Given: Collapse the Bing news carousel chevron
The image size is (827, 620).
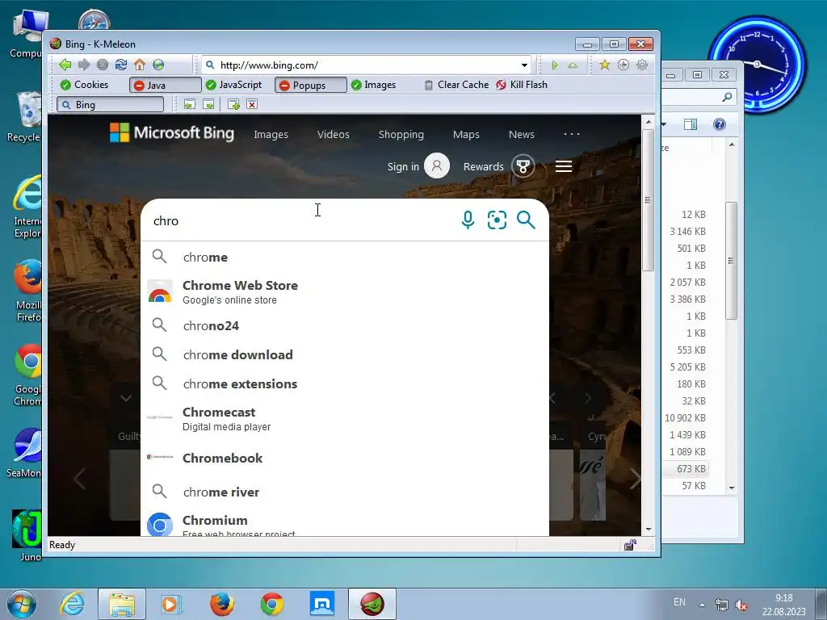Looking at the screenshot, I should [x=126, y=398].
